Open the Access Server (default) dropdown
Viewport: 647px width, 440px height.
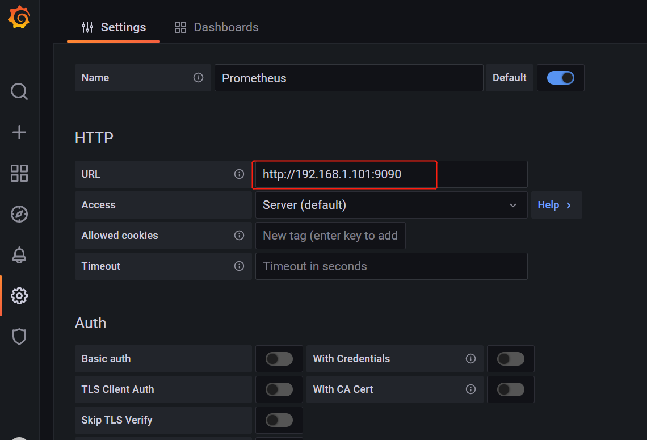point(391,205)
